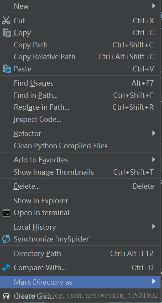Click the scissors Cut icon

(x=6, y=20)
